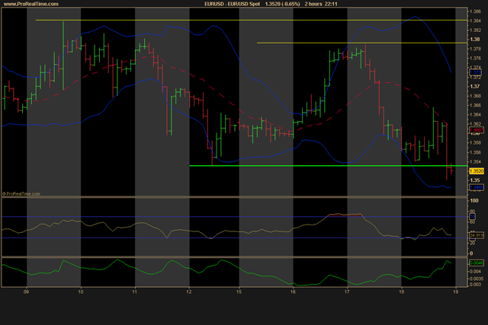Click the bold 1.37 price axis label
This screenshot has width=488, height=325.
[x=474, y=86]
